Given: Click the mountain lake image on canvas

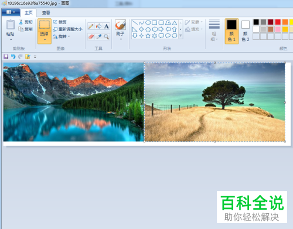Looking at the screenshot, I should click(73, 102).
